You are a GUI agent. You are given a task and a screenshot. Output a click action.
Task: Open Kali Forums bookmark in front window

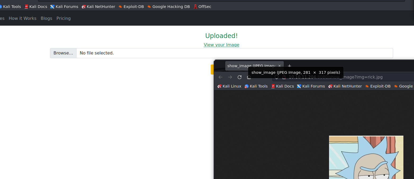point(311,86)
